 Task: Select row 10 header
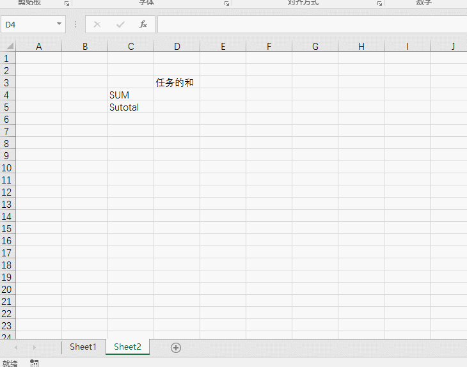[8, 168]
